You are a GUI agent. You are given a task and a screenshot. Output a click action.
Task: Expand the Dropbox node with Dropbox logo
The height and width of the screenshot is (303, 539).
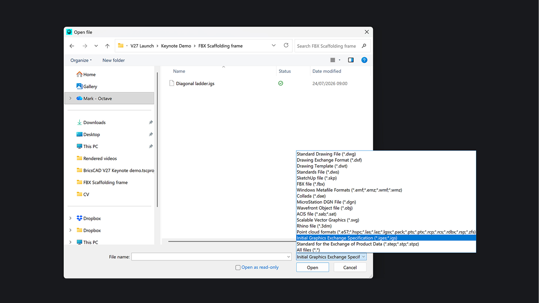[70, 218]
